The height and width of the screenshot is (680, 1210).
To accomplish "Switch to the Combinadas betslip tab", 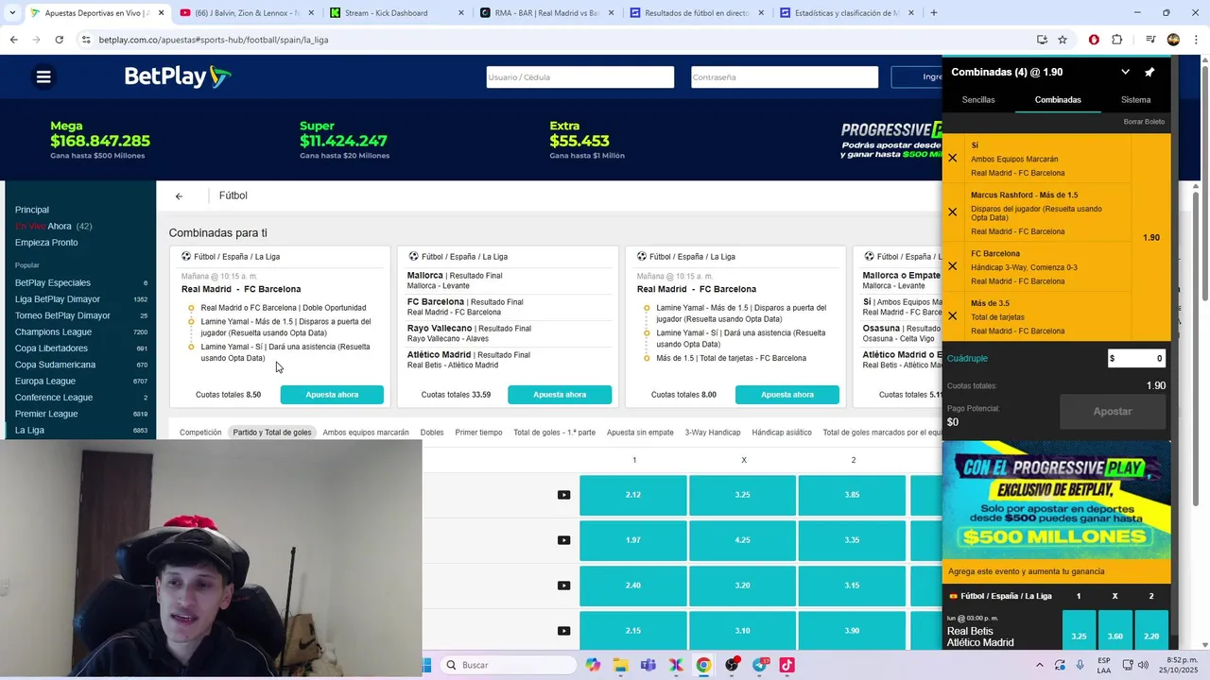I will pos(1058,100).
